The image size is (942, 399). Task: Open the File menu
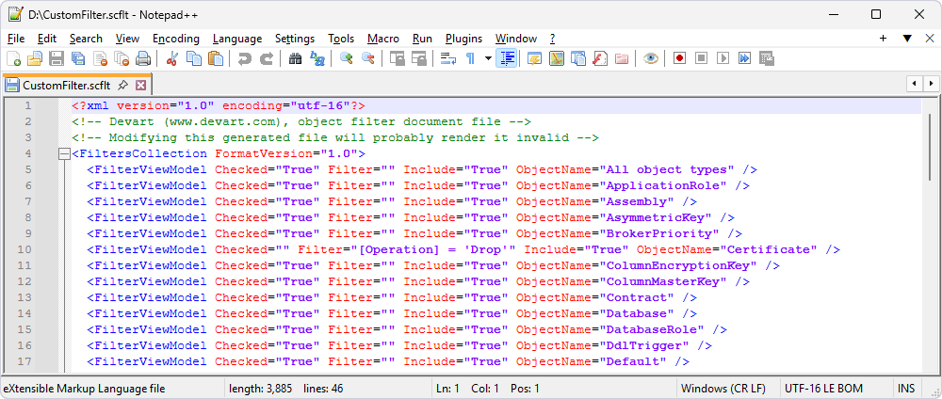click(x=16, y=39)
